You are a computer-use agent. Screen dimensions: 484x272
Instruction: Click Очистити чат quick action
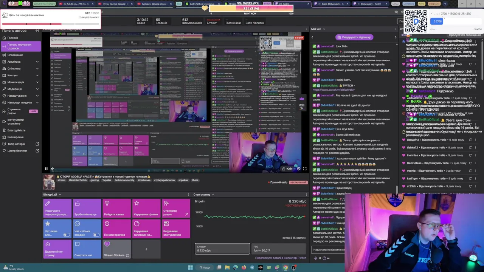click(x=87, y=249)
